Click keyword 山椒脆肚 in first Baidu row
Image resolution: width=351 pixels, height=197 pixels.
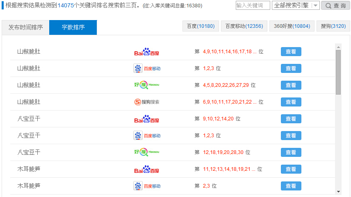coord(29,52)
